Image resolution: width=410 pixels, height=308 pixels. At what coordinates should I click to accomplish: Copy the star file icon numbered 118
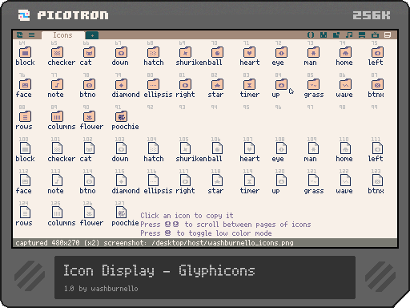point(217,180)
